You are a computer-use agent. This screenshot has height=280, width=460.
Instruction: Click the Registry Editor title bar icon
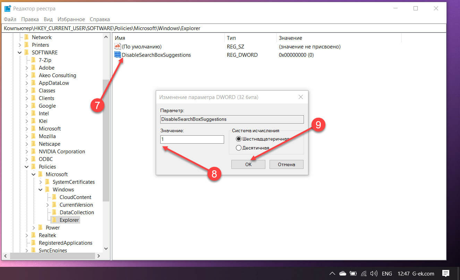pyautogui.click(x=8, y=9)
